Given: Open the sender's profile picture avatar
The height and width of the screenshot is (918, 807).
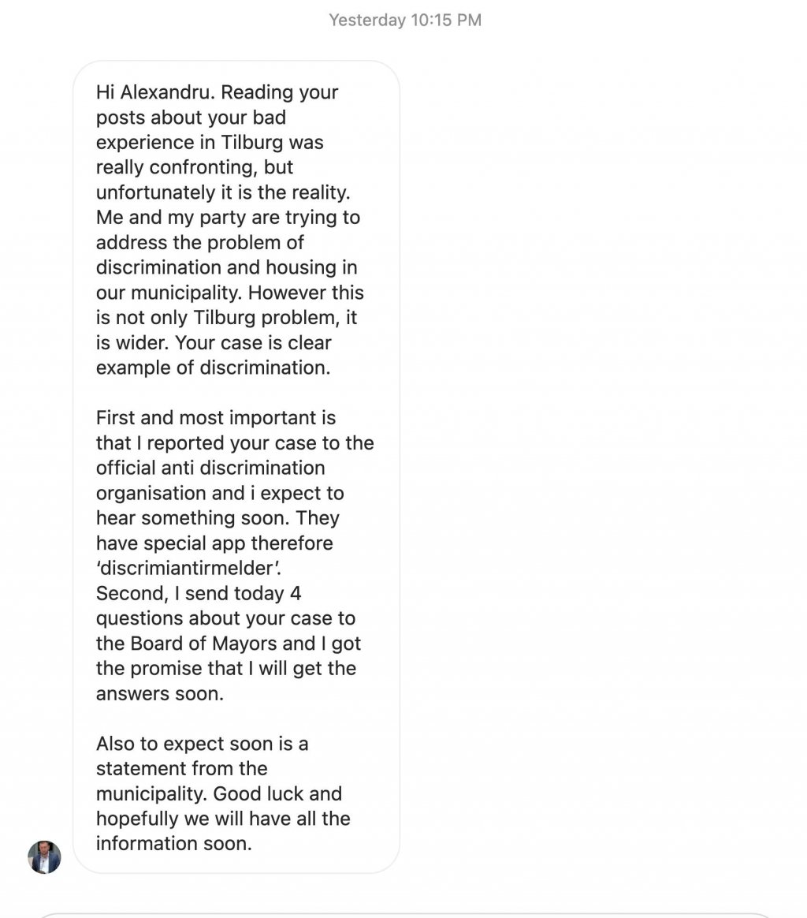Looking at the screenshot, I should coord(44,857).
